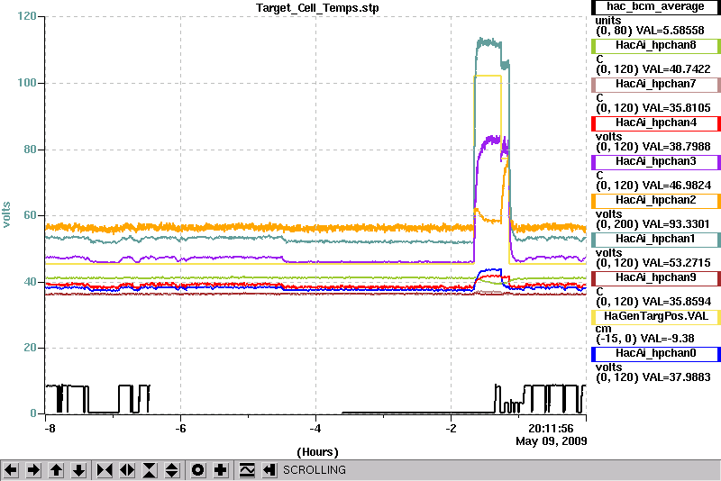The height and width of the screenshot is (481, 721).
Task: Select the HacAi_hpchan0 legend entry
Action: 656,353
